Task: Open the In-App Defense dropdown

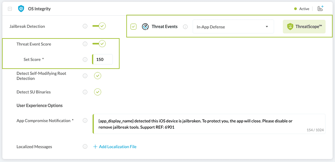Action: coord(233,27)
